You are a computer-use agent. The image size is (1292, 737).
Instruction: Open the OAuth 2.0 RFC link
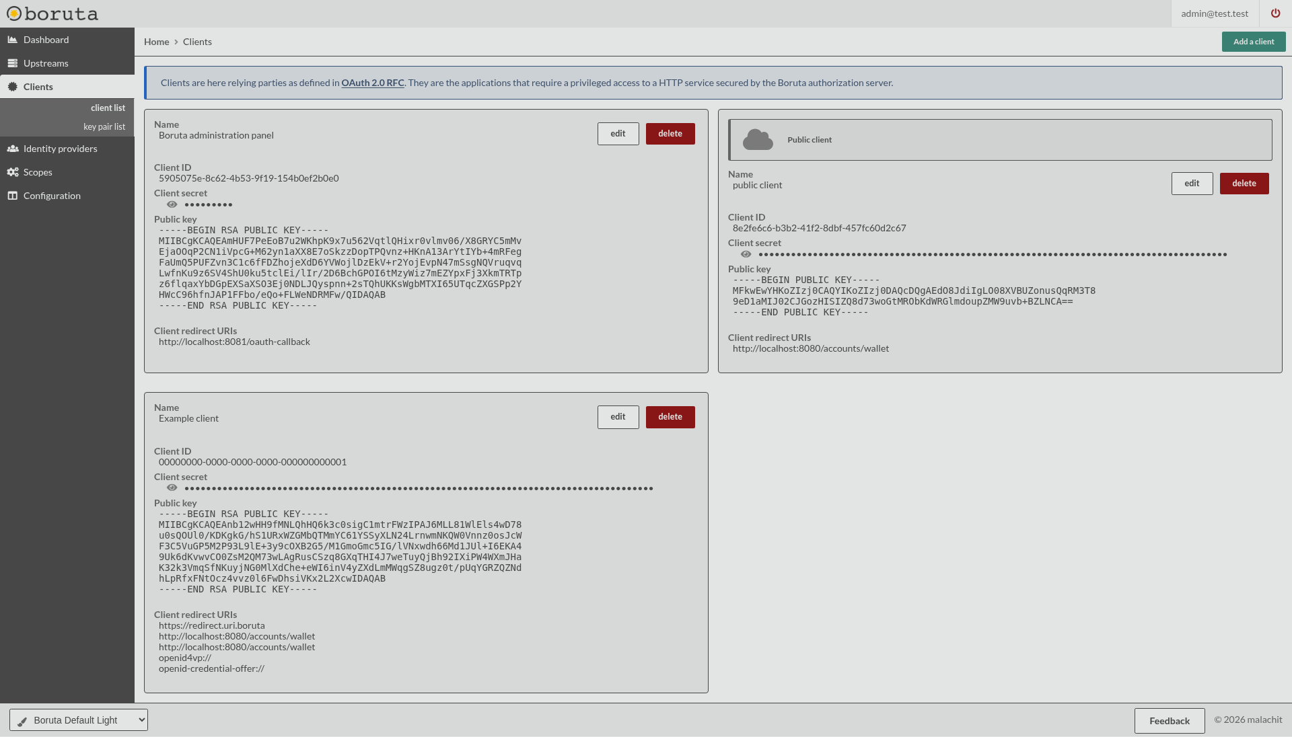click(x=373, y=83)
